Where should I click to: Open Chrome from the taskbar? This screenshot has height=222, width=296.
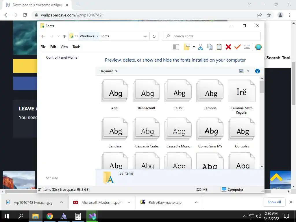coord(50,216)
